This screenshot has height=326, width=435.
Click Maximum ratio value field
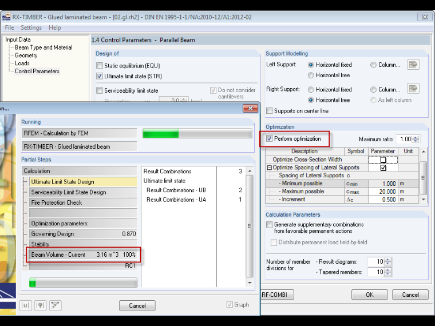(x=404, y=139)
